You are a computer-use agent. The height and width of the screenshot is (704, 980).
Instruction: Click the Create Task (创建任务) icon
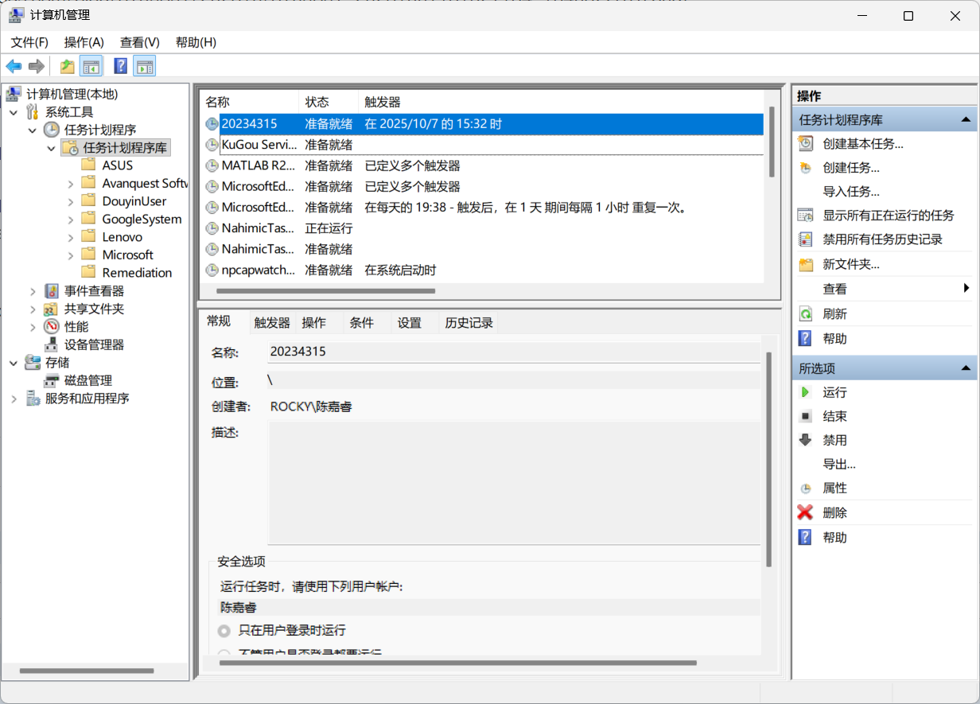[x=806, y=168]
